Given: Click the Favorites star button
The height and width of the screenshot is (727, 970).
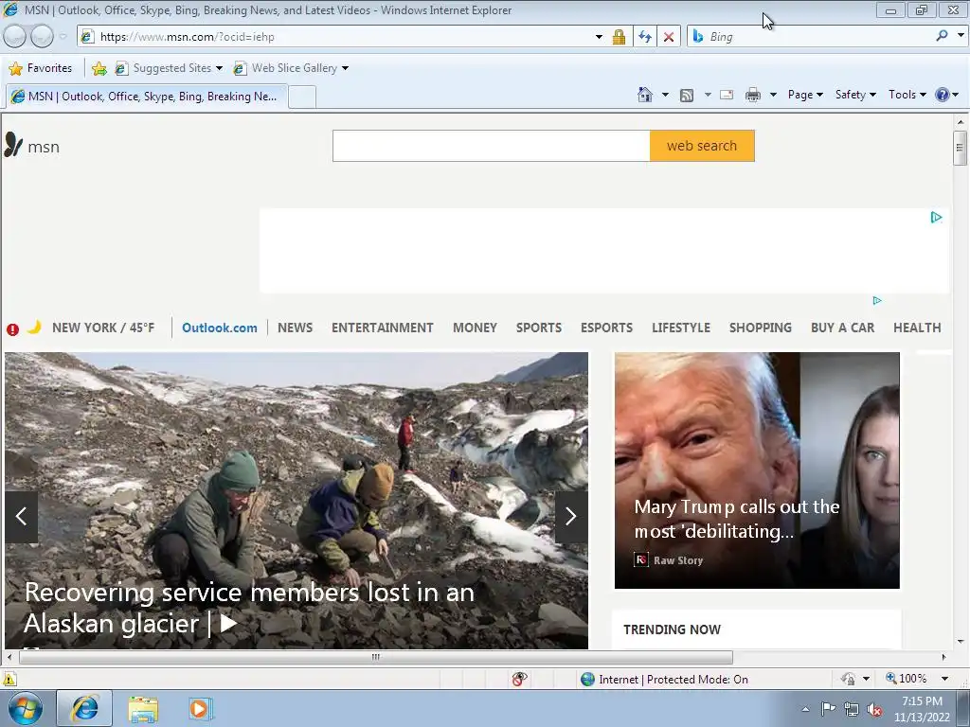Looking at the screenshot, I should 41,68.
